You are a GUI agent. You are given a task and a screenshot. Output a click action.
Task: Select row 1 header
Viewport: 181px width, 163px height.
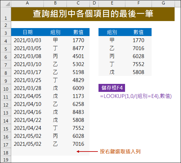click(x=6, y=14)
